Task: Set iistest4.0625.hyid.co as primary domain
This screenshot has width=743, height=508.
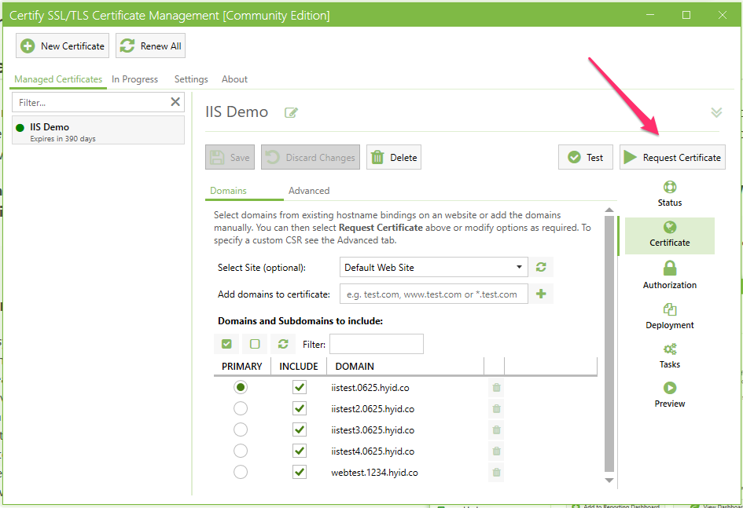Action: (x=241, y=451)
